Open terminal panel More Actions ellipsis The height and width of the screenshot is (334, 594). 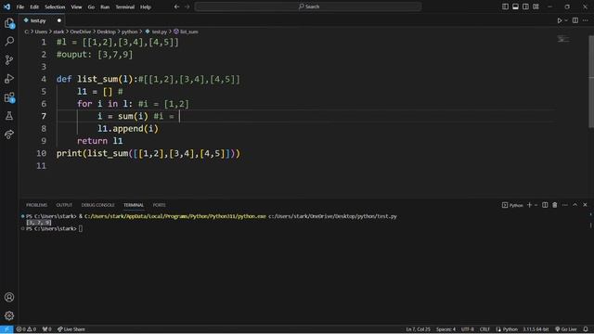tap(565, 205)
